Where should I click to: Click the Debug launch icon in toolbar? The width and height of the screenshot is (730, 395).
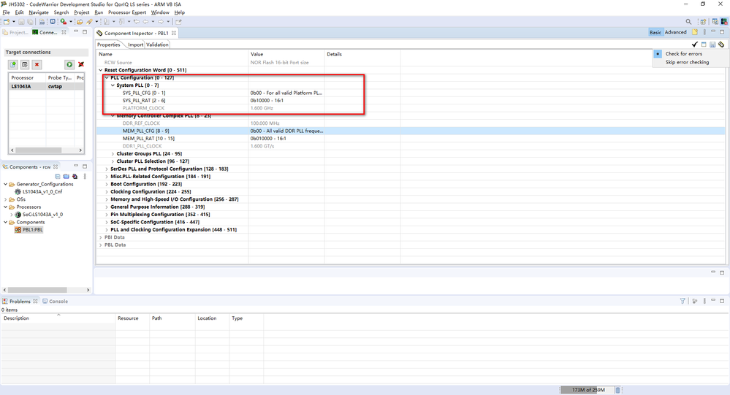tap(64, 21)
